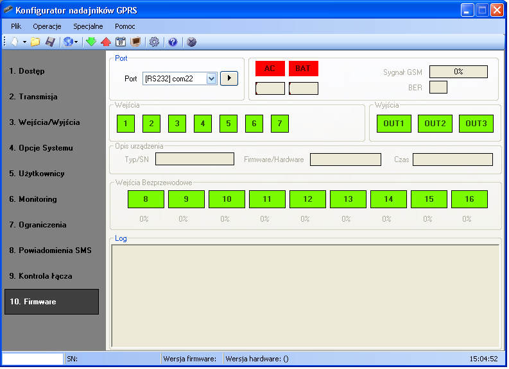Click the Firmware/Hardware field
509x369 pixels.
tap(345, 160)
